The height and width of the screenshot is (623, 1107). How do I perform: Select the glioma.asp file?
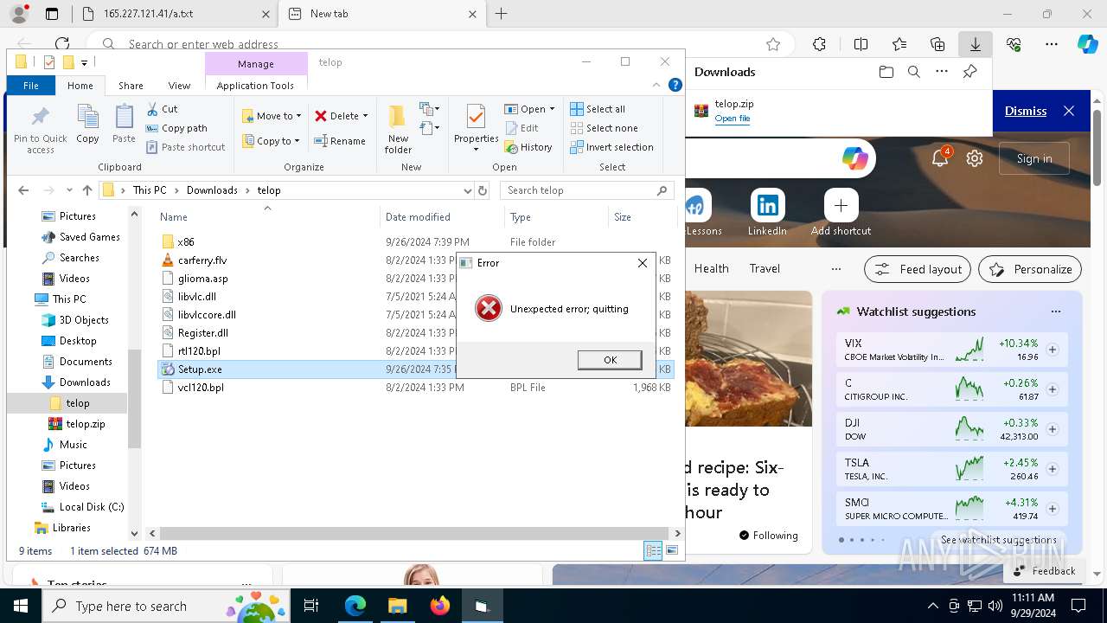tap(203, 279)
